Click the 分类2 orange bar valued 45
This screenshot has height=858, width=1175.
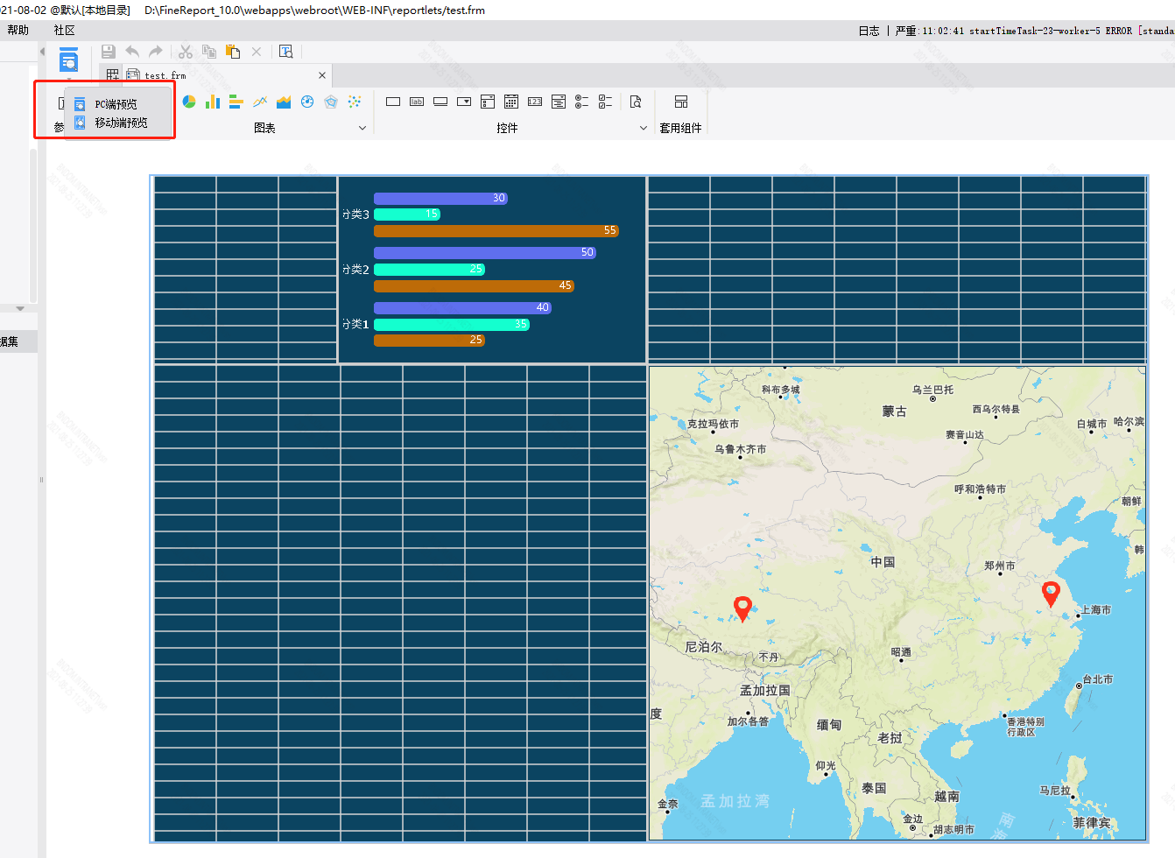pos(474,286)
